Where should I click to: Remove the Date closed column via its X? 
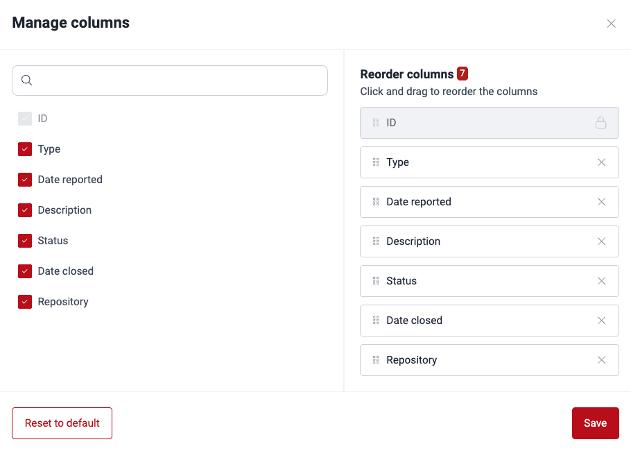(601, 320)
